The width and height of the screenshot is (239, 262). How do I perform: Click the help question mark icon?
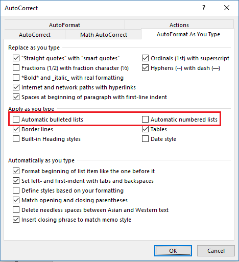[204, 8]
